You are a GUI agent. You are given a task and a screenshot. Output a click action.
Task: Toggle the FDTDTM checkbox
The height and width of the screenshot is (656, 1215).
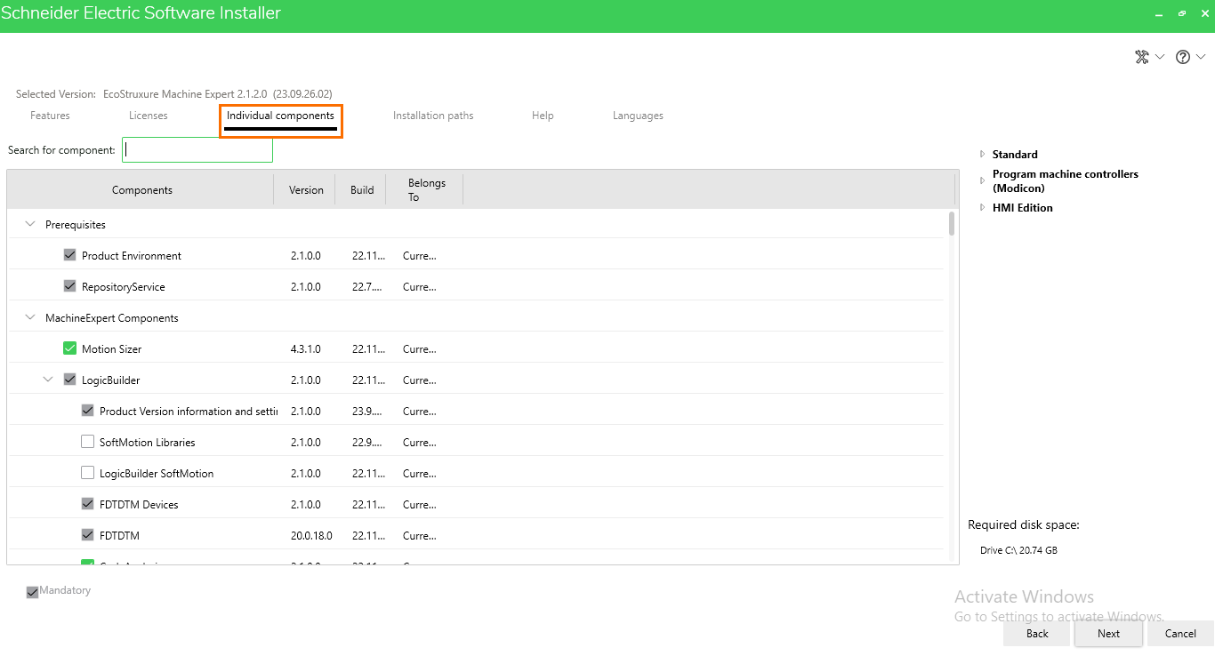[88, 535]
